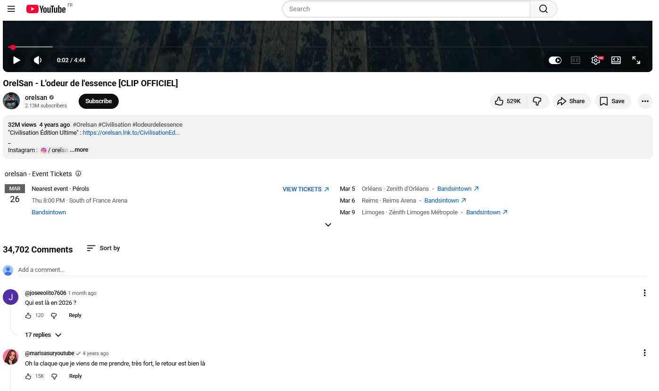Open the Instagram orelsan link
Image resolution: width=659 pixels, height=391 pixels.
(x=54, y=150)
